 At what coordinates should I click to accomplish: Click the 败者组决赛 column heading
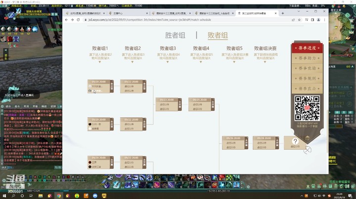pos(265,48)
